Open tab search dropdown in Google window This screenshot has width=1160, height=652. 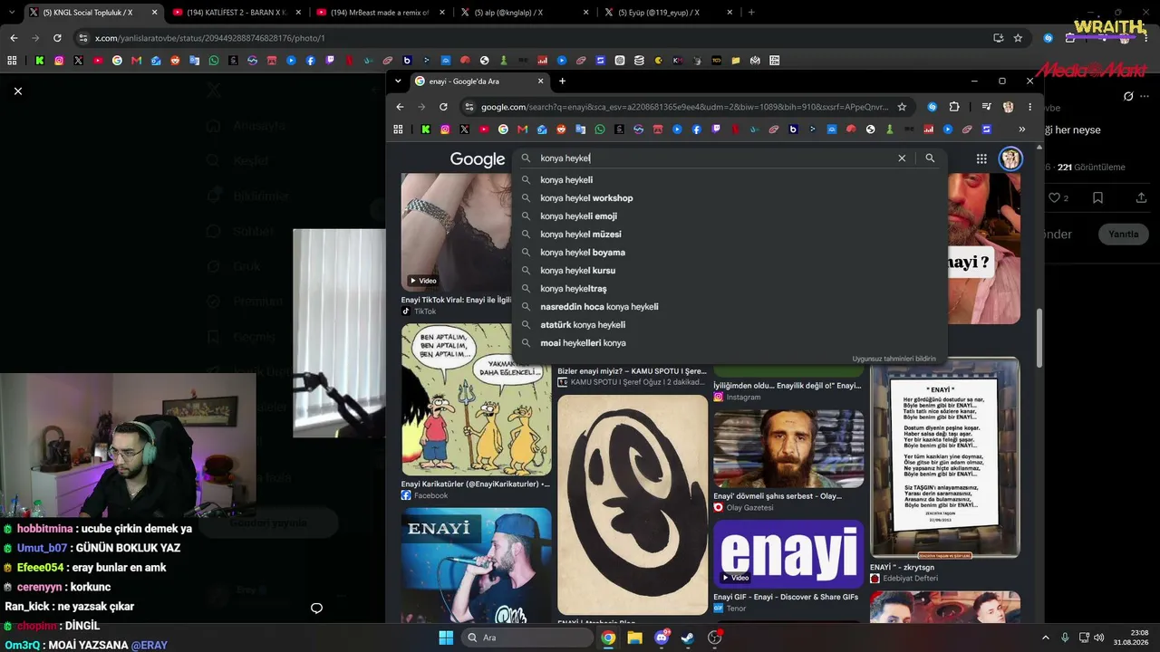pyautogui.click(x=399, y=81)
